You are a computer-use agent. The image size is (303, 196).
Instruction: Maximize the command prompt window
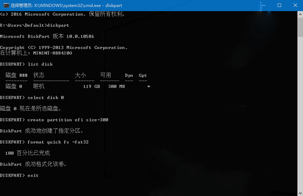pyautogui.click(x=279, y=5)
